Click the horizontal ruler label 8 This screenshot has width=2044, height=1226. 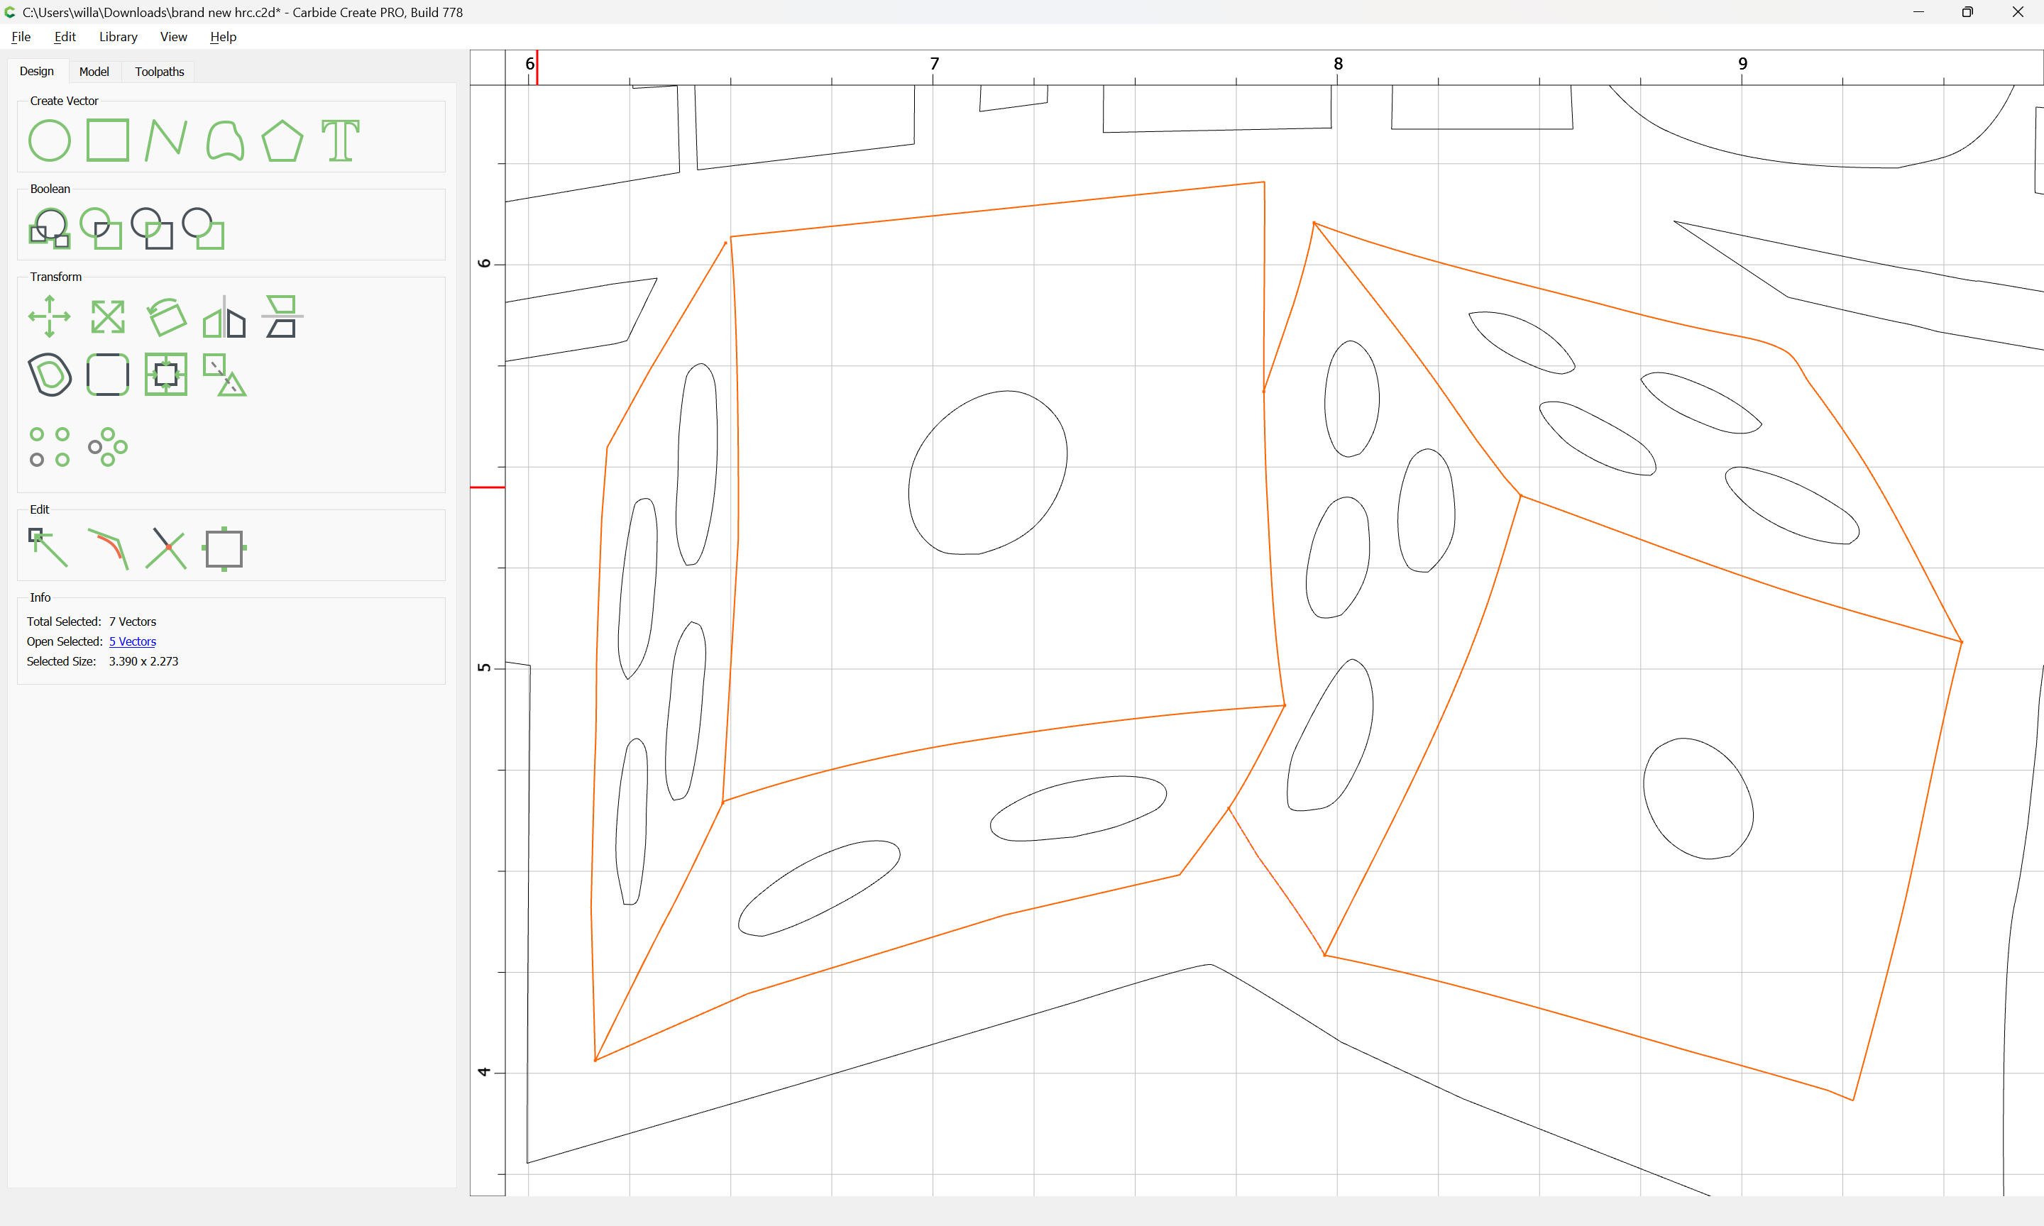pyautogui.click(x=1339, y=64)
